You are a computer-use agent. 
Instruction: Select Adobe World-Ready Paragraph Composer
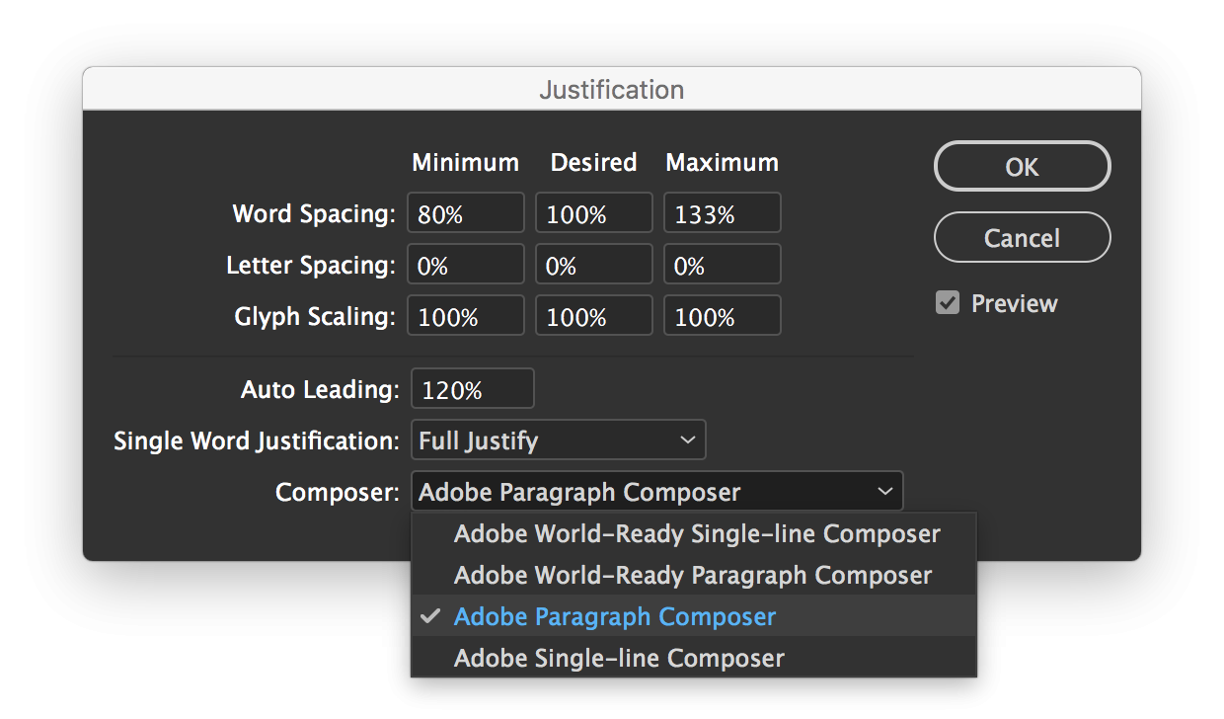coord(692,575)
